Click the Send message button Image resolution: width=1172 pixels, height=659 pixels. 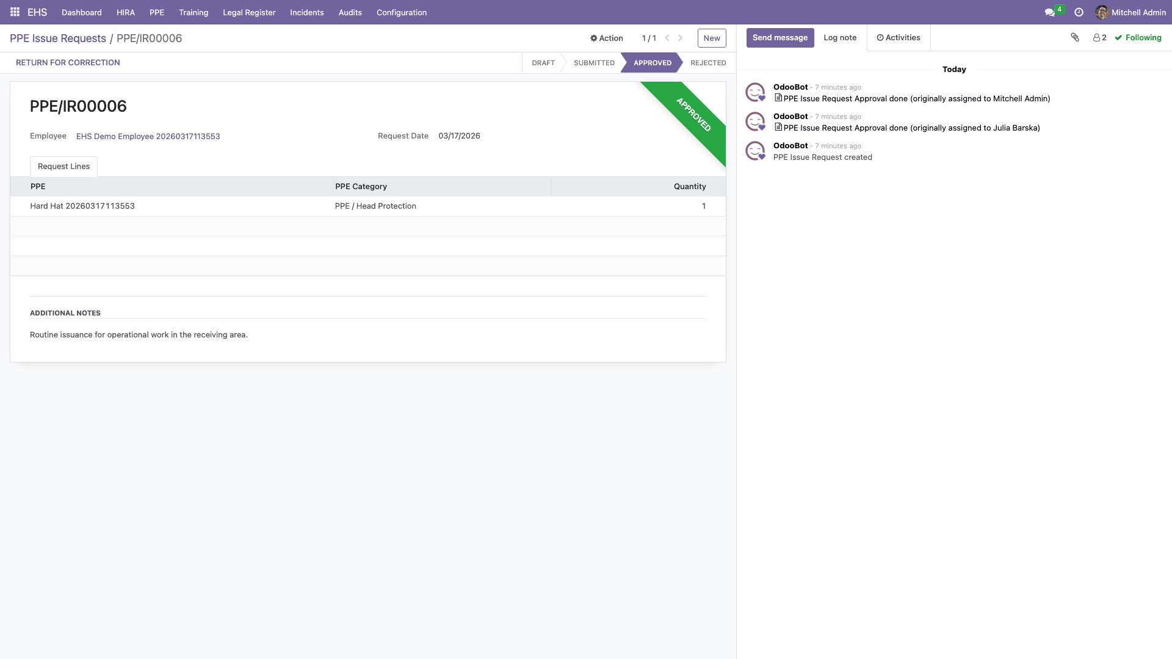[780, 38]
